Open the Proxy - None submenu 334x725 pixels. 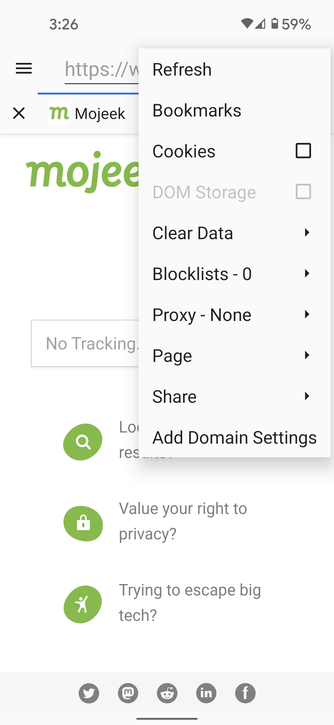click(x=234, y=315)
